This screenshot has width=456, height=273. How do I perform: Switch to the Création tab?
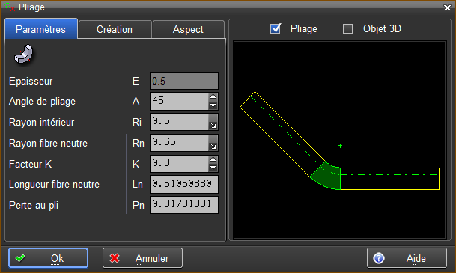[115, 29]
